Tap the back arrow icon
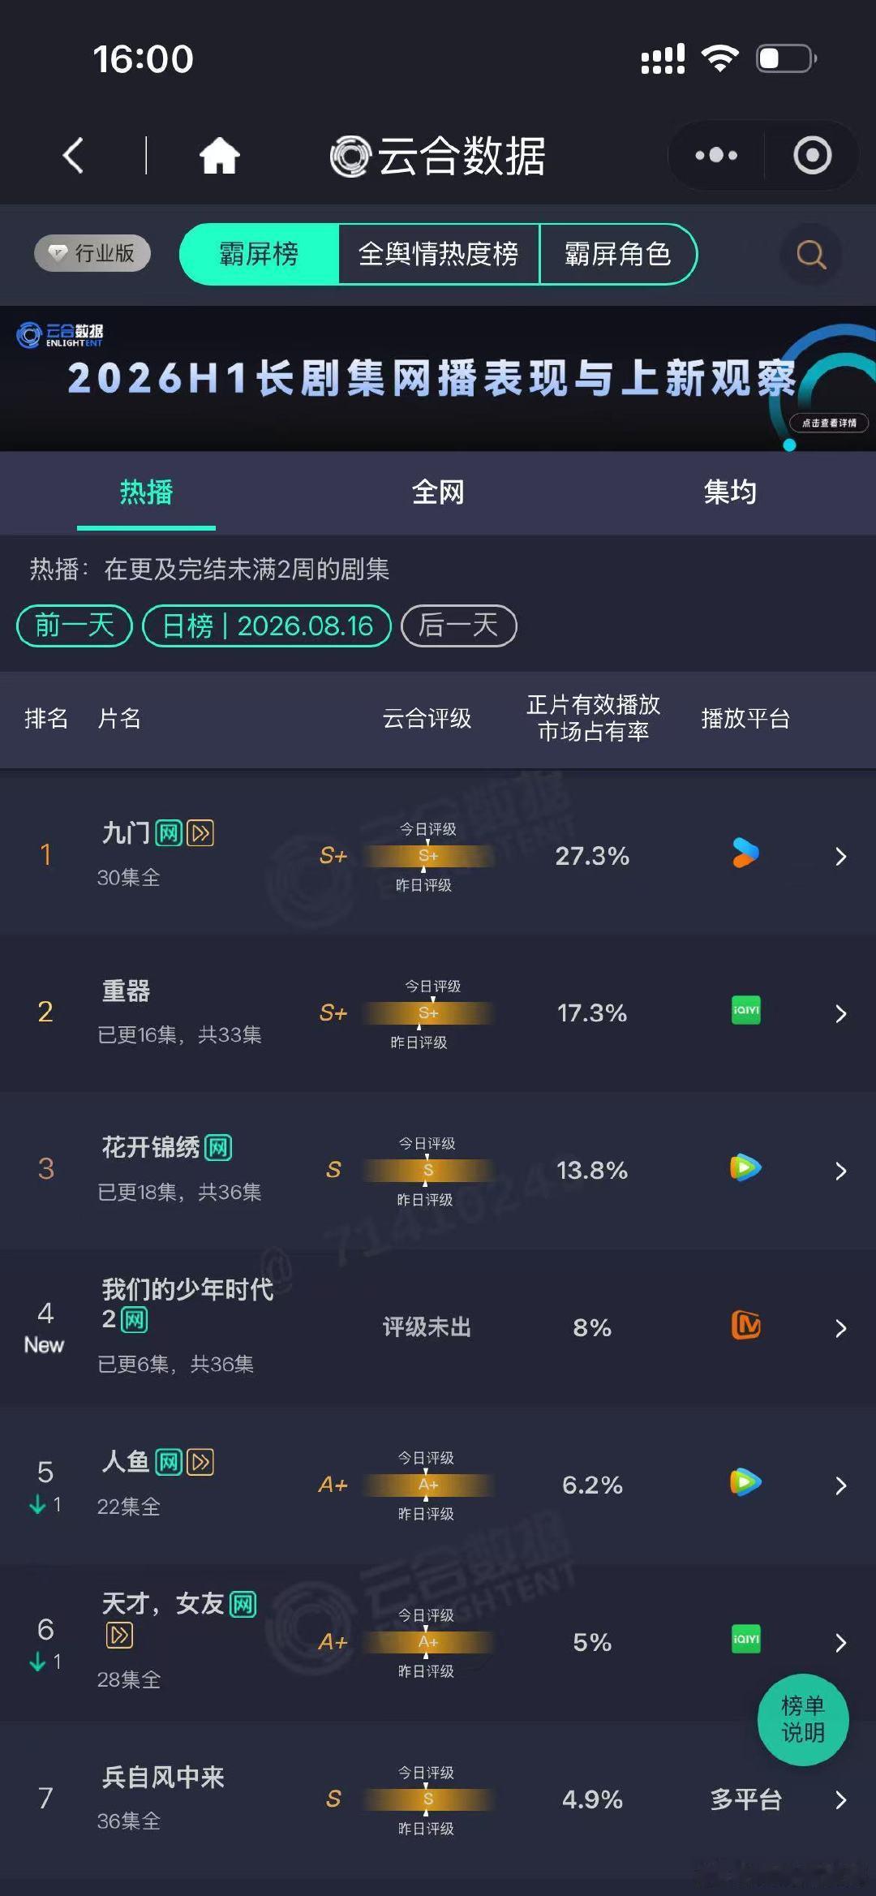This screenshot has width=876, height=1896. point(73,155)
